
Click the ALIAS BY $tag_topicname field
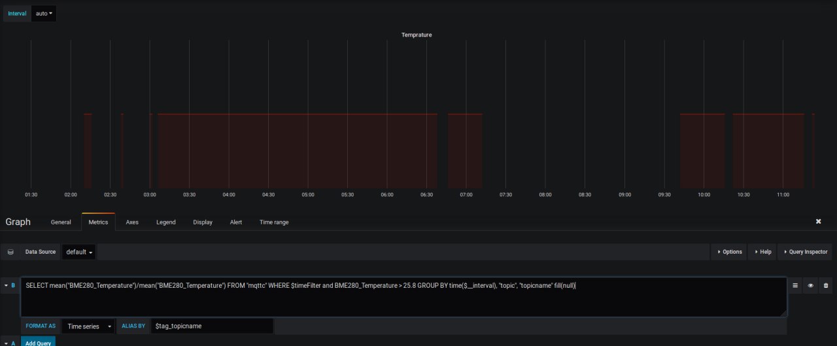pos(213,326)
